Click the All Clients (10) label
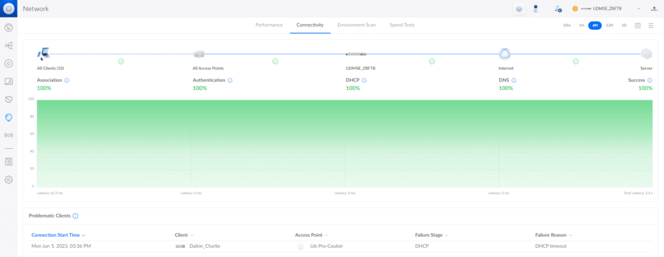664x257 pixels. pyautogui.click(x=51, y=68)
